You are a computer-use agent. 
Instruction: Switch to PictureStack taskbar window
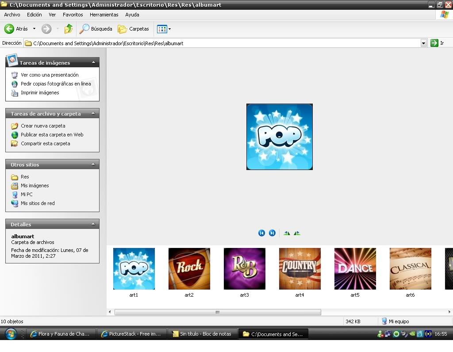point(131,334)
